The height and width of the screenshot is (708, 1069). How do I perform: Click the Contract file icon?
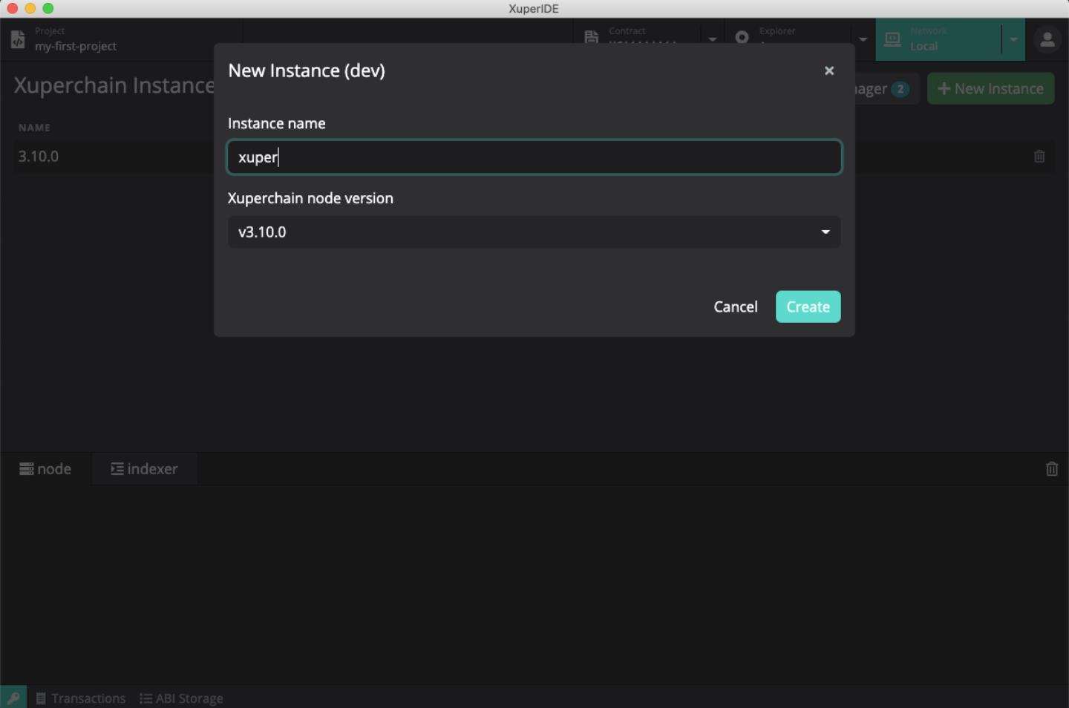click(x=592, y=37)
